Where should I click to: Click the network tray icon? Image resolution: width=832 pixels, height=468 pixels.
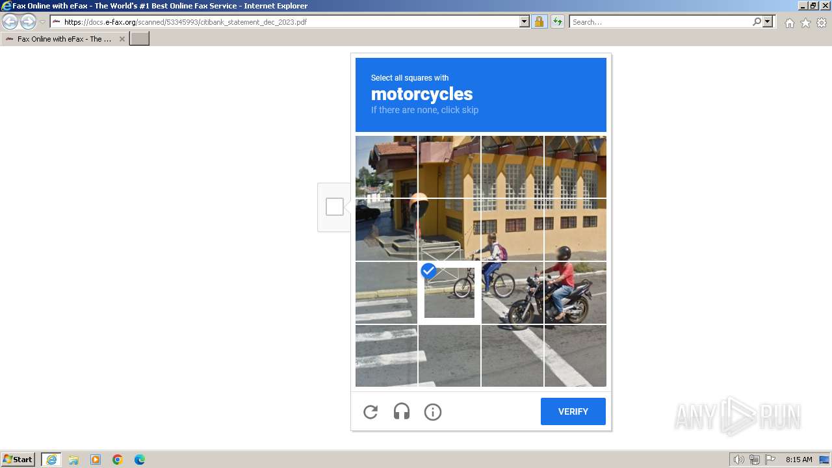coord(755,460)
